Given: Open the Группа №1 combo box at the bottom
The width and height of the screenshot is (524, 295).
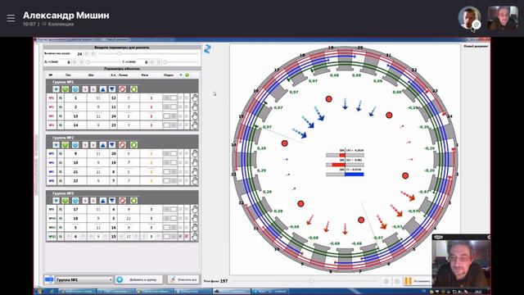Looking at the screenshot, I should [x=84, y=279].
